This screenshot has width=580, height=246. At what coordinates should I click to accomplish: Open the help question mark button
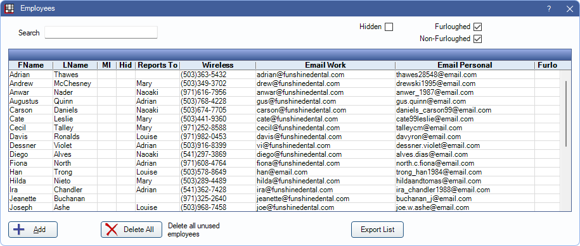[549, 9]
